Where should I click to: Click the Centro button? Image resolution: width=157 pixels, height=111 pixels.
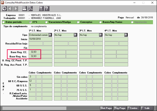point(134,108)
